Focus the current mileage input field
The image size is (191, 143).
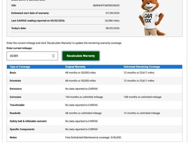pos(32,56)
